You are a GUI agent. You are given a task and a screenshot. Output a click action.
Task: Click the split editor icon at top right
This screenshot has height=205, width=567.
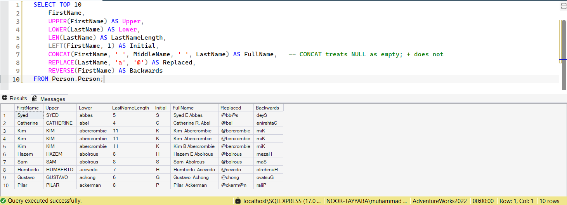click(x=564, y=6)
